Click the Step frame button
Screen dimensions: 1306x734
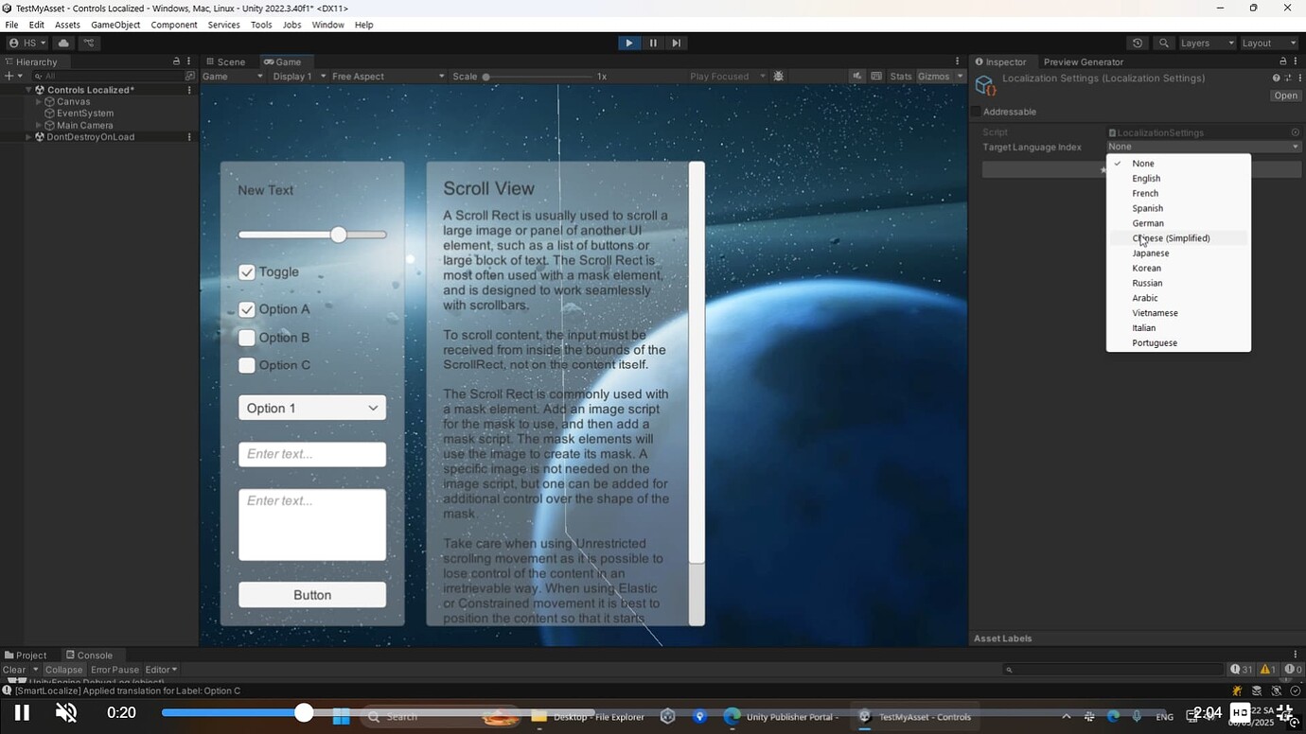[676, 43]
